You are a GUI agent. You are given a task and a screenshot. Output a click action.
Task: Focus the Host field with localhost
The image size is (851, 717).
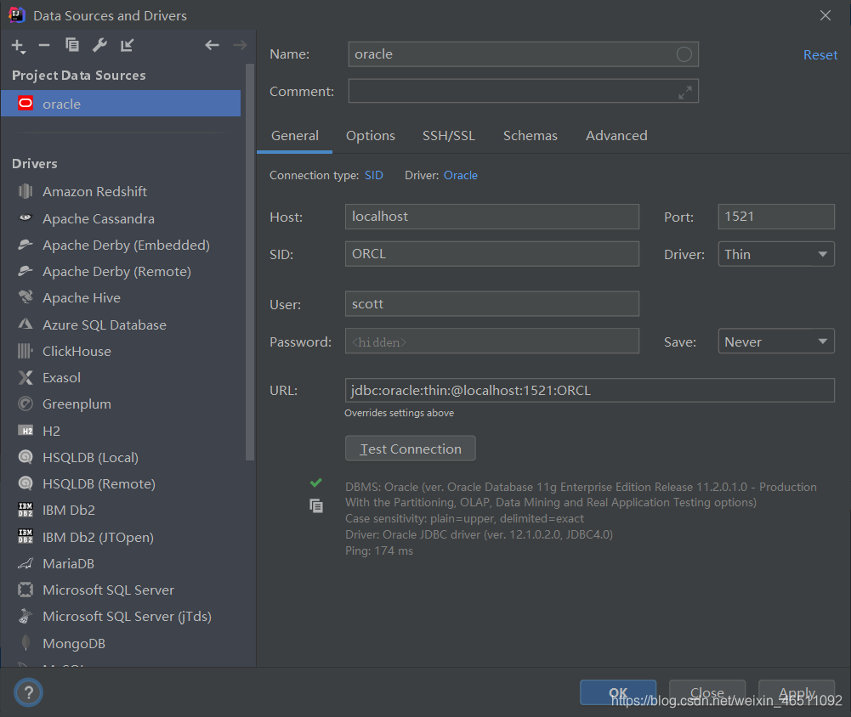click(492, 217)
